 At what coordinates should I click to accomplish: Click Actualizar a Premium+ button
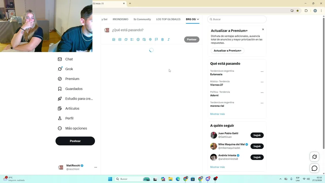(x=227, y=51)
